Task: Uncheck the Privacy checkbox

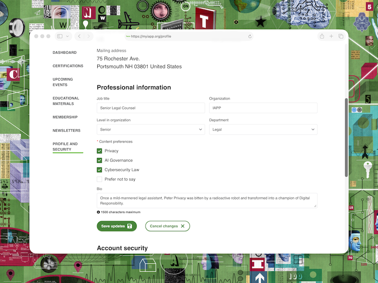Action: [x=99, y=151]
